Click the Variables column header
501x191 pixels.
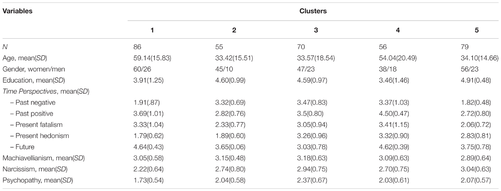tap(18, 11)
